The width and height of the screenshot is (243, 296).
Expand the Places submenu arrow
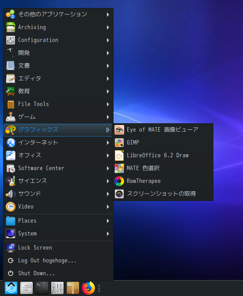pos(108,221)
